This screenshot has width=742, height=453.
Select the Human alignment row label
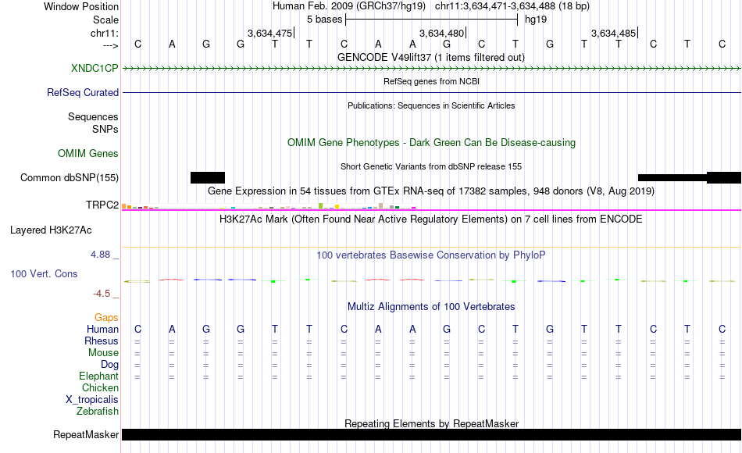click(x=102, y=329)
